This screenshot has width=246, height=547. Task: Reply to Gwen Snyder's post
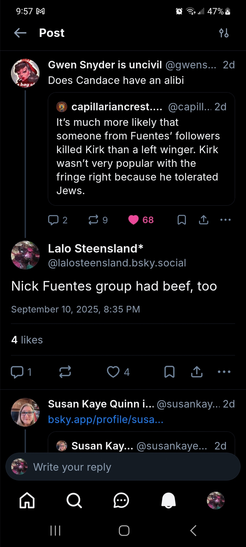pos(54,220)
